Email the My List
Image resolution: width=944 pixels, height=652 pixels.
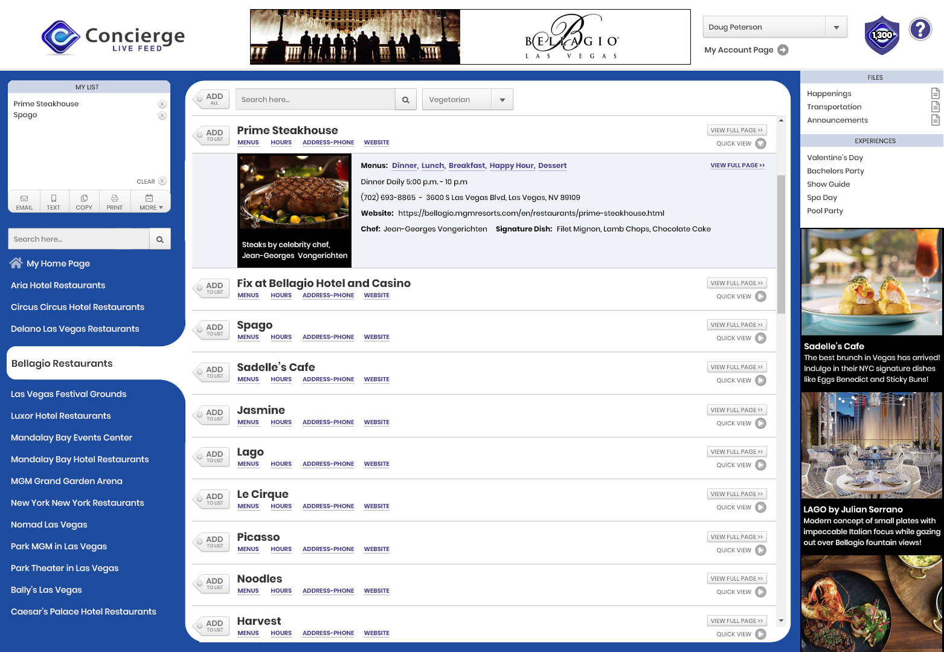[24, 202]
